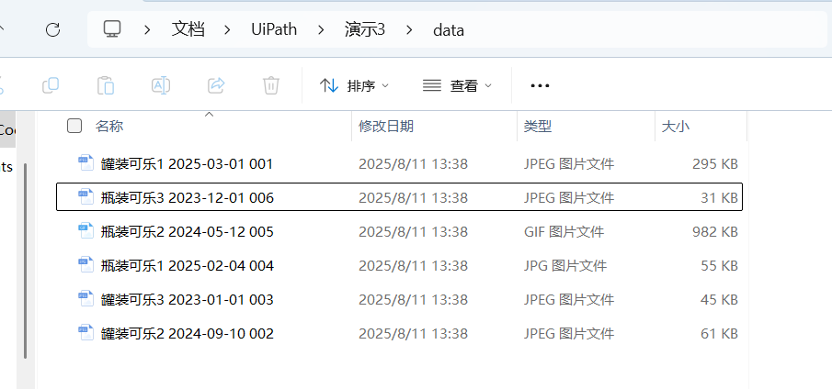Toggle the select-all checkbox beside 名称
The height and width of the screenshot is (389, 832).
point(74,126)
